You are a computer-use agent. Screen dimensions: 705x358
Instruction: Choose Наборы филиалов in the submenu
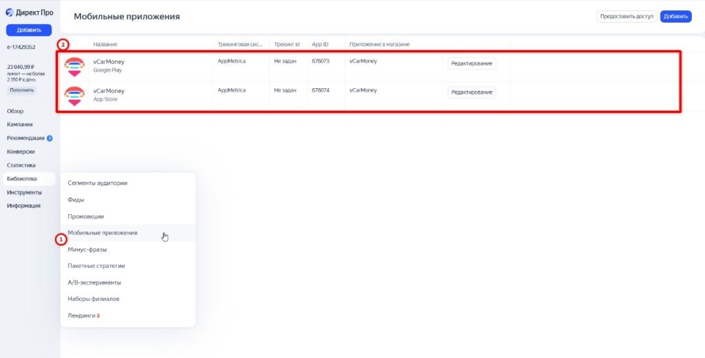click(127, 299)
